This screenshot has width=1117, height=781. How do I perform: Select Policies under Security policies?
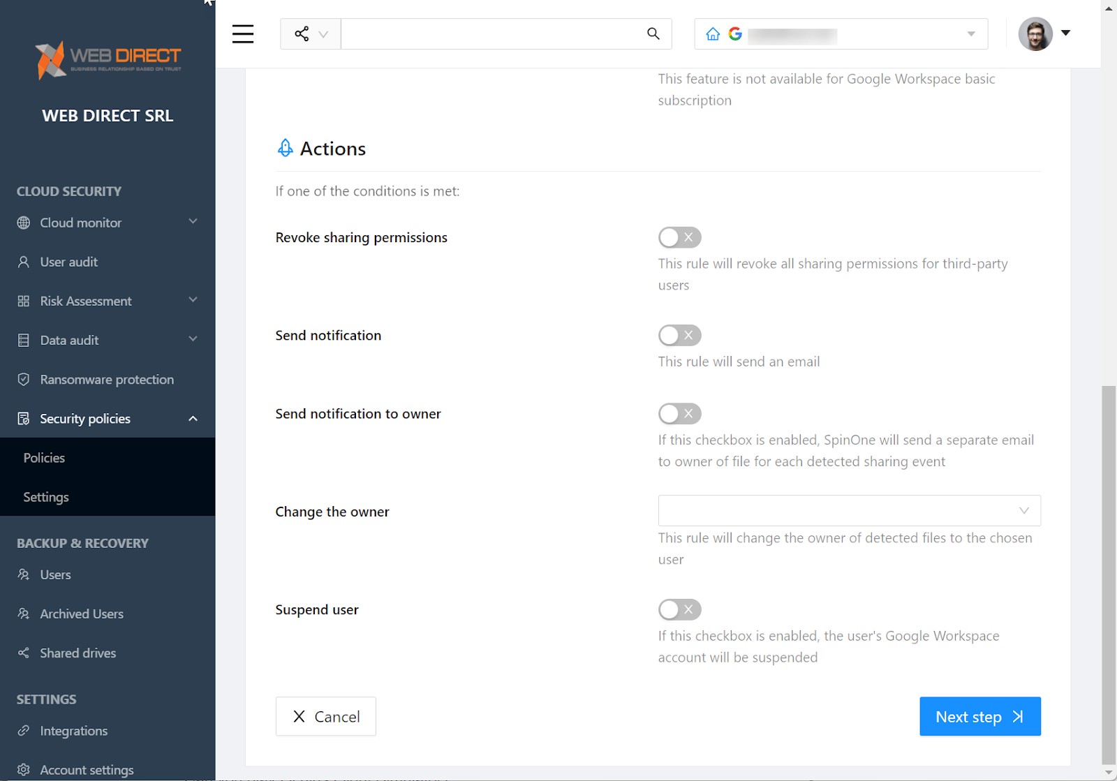click(x=43, y=457)
